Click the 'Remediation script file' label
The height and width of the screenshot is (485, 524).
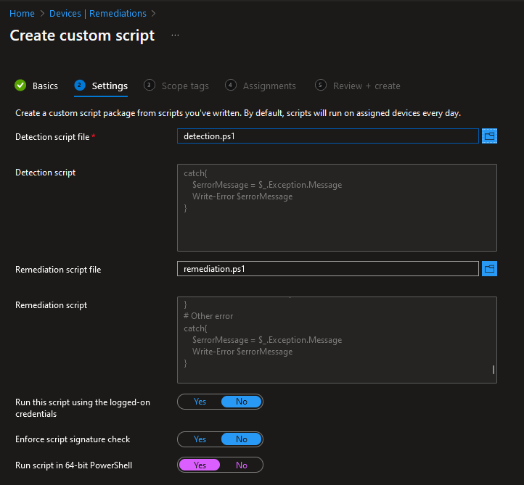(x=58, y=270)
